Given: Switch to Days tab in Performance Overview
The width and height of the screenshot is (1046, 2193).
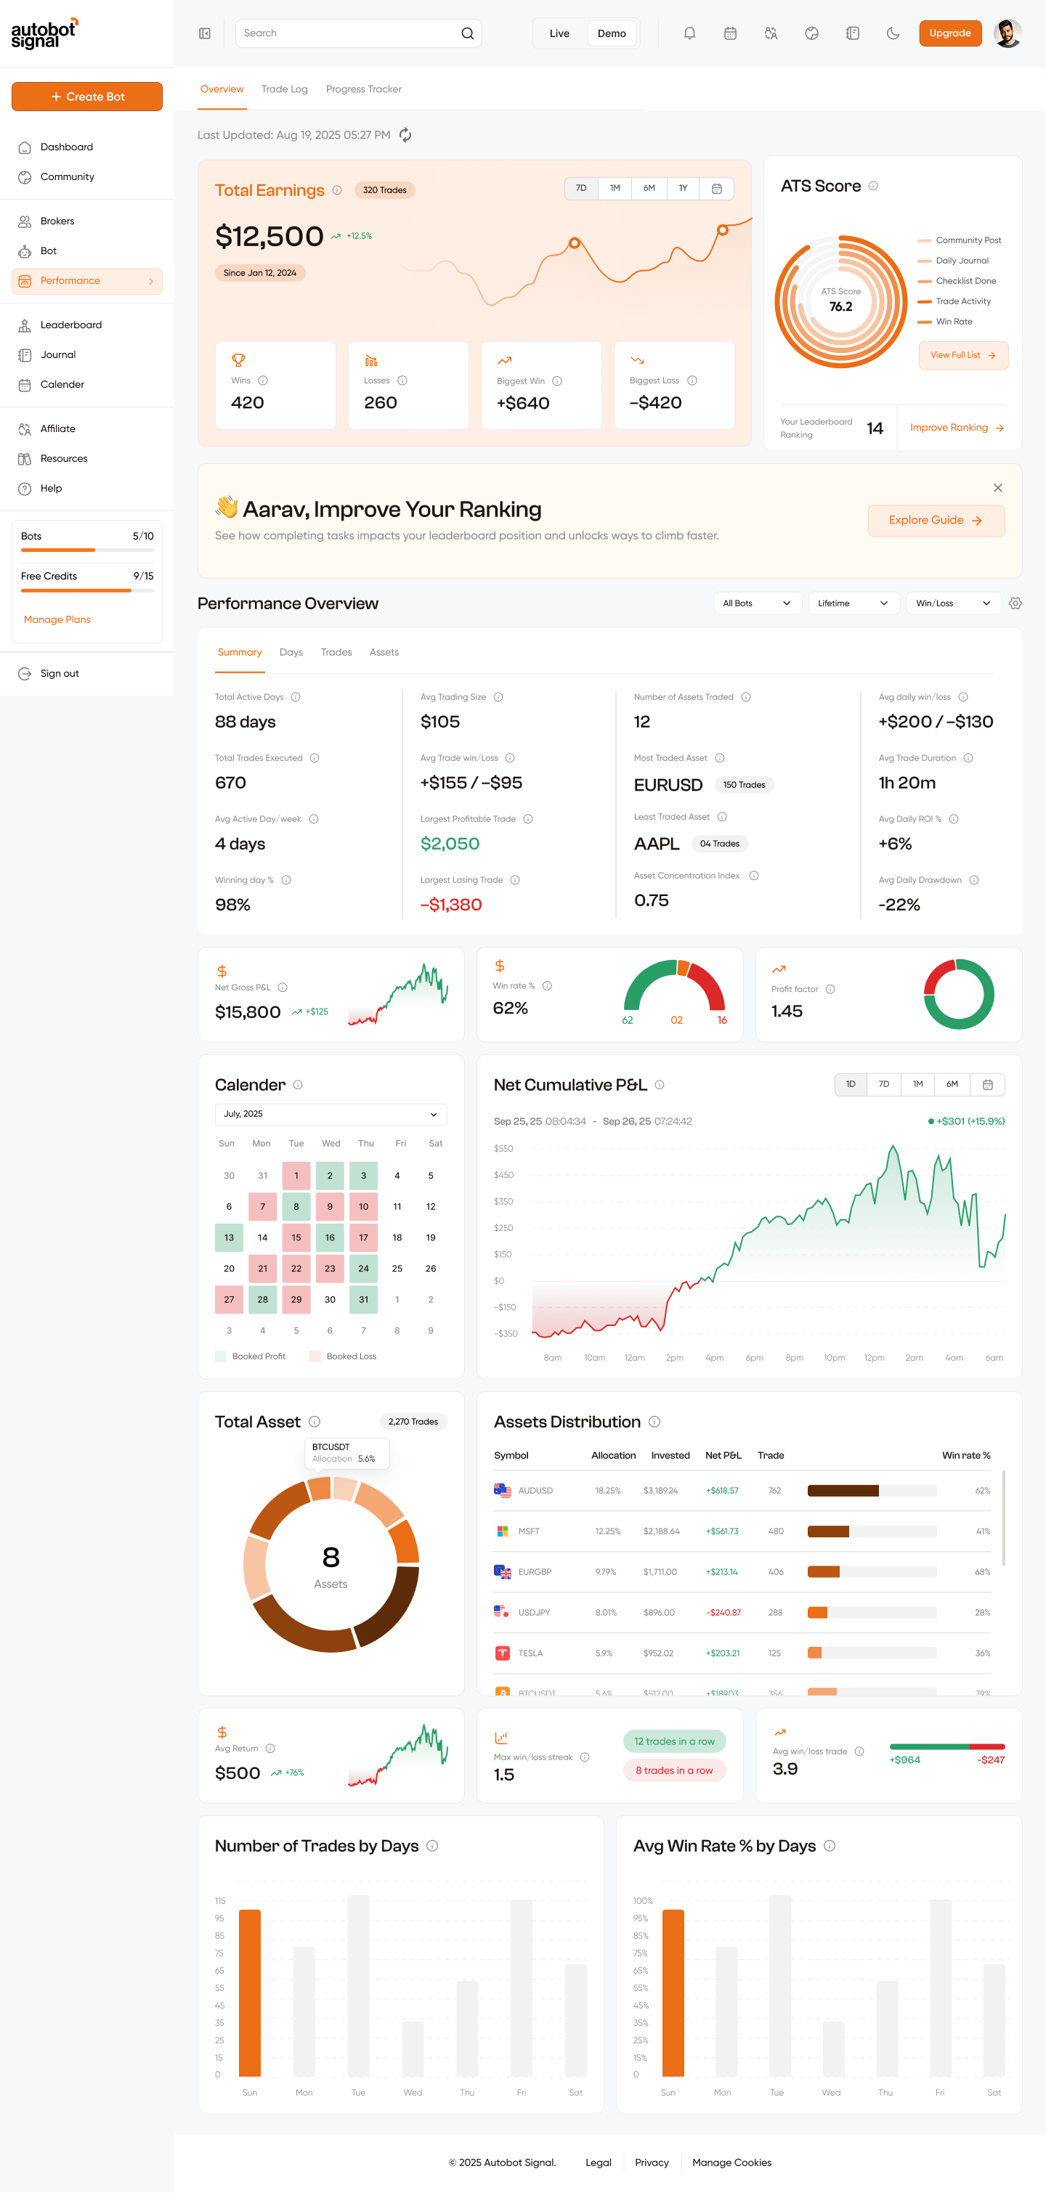Looking at the screenshot, I should coord(291,652).
